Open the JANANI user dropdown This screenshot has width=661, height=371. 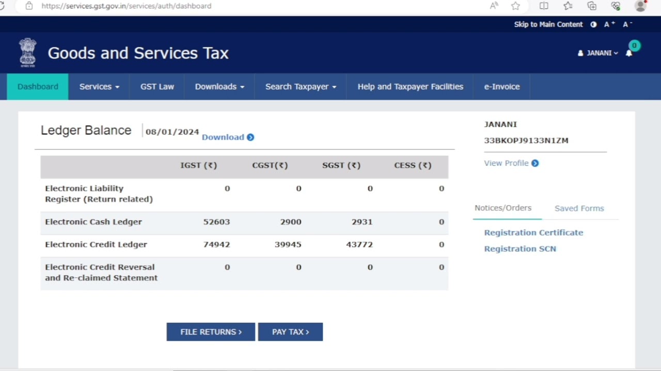coord(598,53)
